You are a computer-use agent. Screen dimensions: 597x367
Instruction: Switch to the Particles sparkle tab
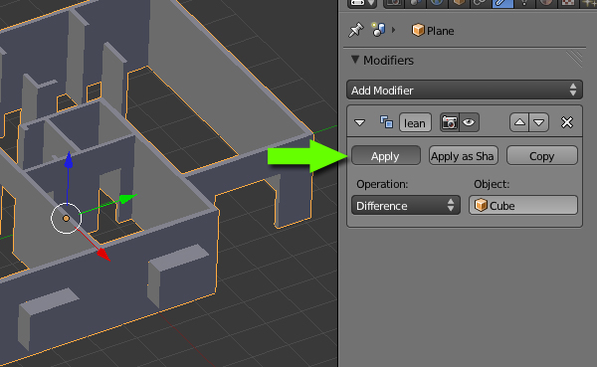pos(588,3)
